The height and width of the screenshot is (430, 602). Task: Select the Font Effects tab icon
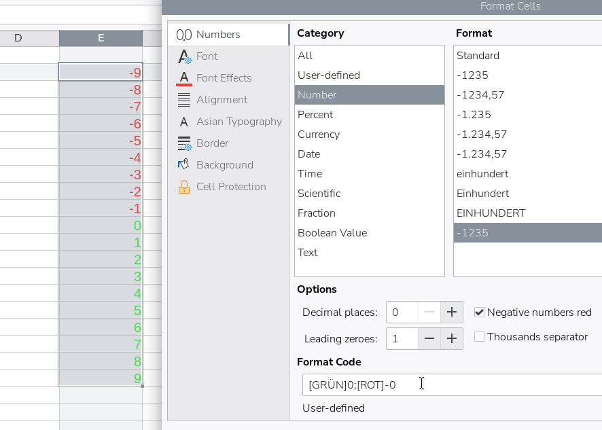pos(184,78)
